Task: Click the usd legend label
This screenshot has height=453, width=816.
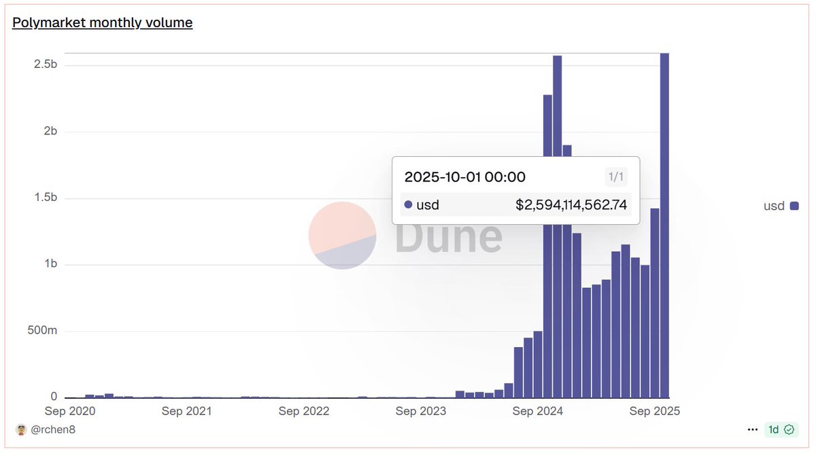Action: 774,206
